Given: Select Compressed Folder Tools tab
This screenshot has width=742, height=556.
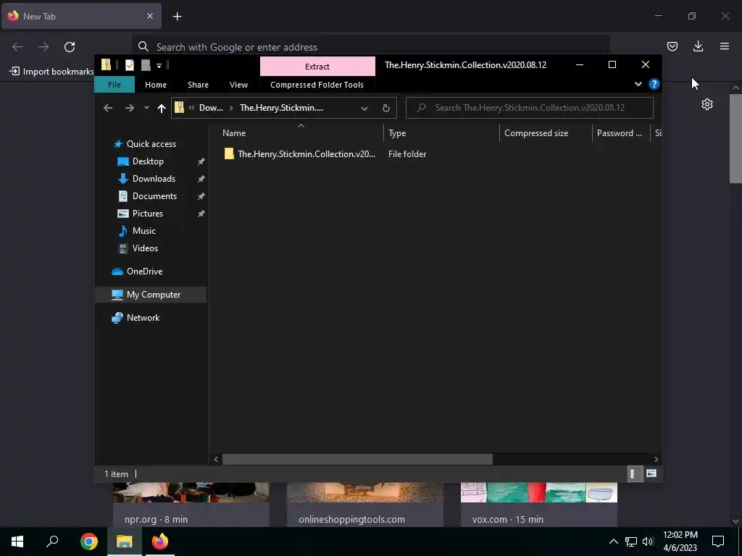Looking at the screenshot, I should (317, 85).
